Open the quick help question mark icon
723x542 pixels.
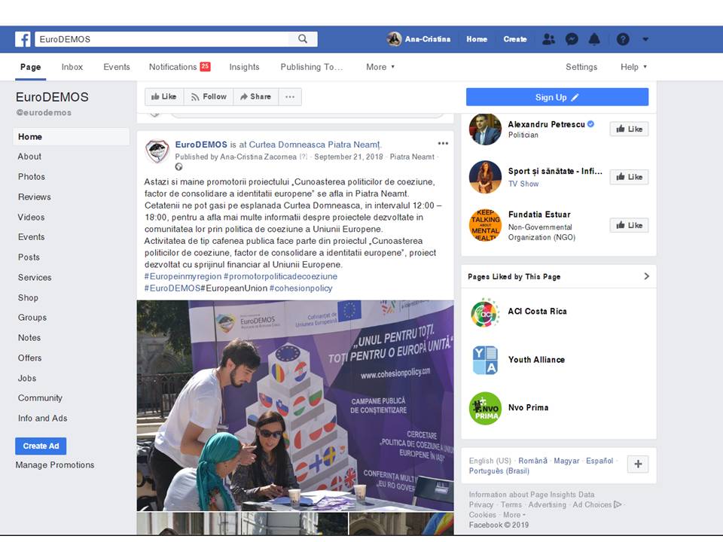(x=623, y=39)
